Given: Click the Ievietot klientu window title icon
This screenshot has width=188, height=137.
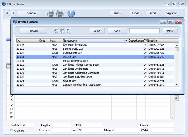Looking at the screenshot, I should 15,22.
